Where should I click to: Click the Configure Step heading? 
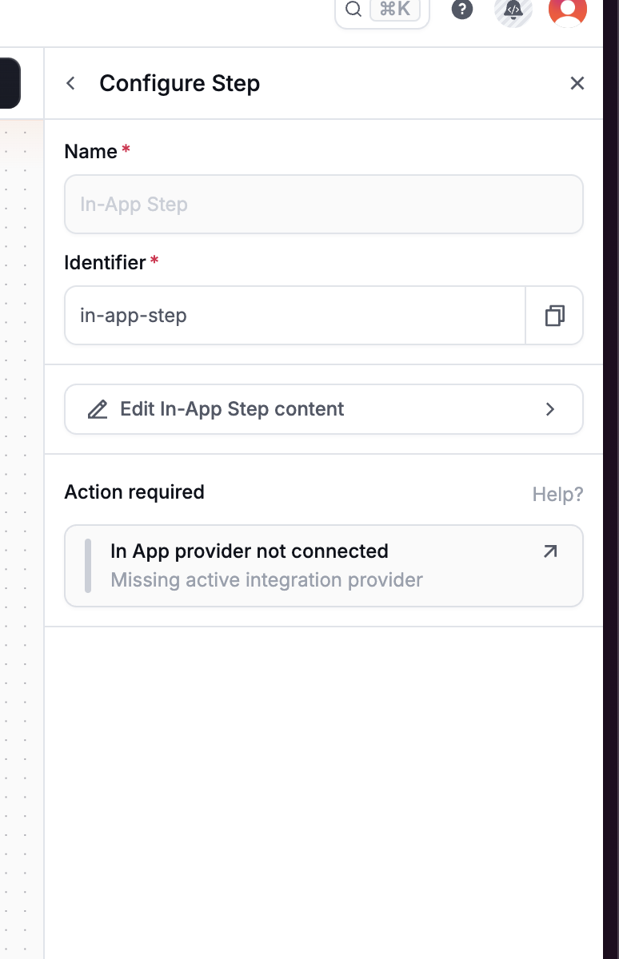point(179,83)
